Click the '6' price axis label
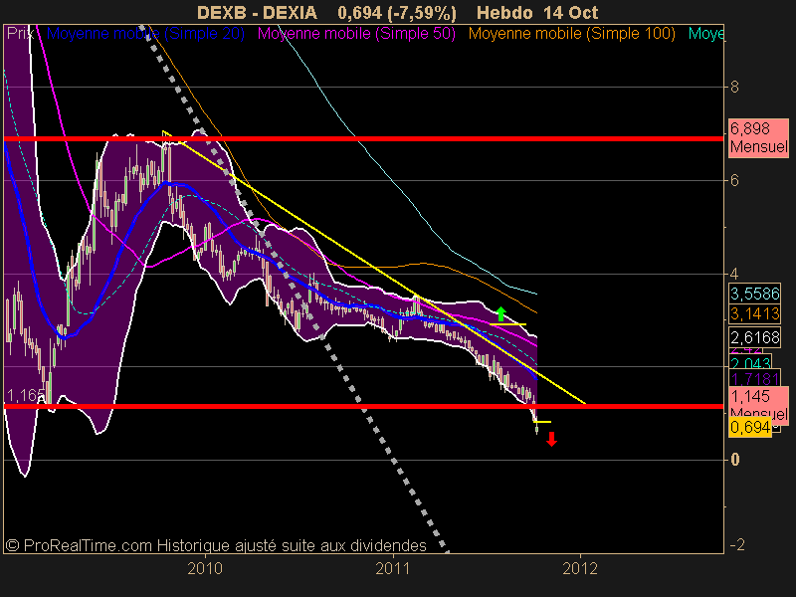Image resolution: width=796 pixels, height=597 pixels. (x=734, y=181)
